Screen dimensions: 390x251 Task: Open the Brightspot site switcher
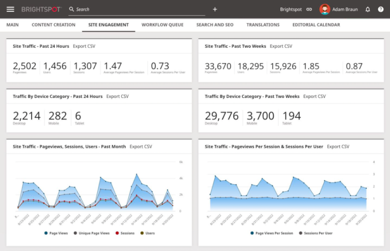coord(291,9)
